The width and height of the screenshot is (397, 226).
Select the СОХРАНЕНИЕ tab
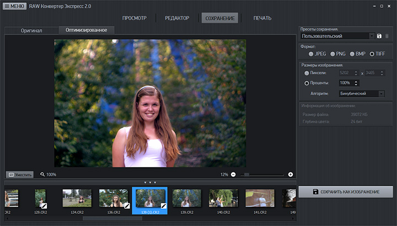click(x=220, y=18)
